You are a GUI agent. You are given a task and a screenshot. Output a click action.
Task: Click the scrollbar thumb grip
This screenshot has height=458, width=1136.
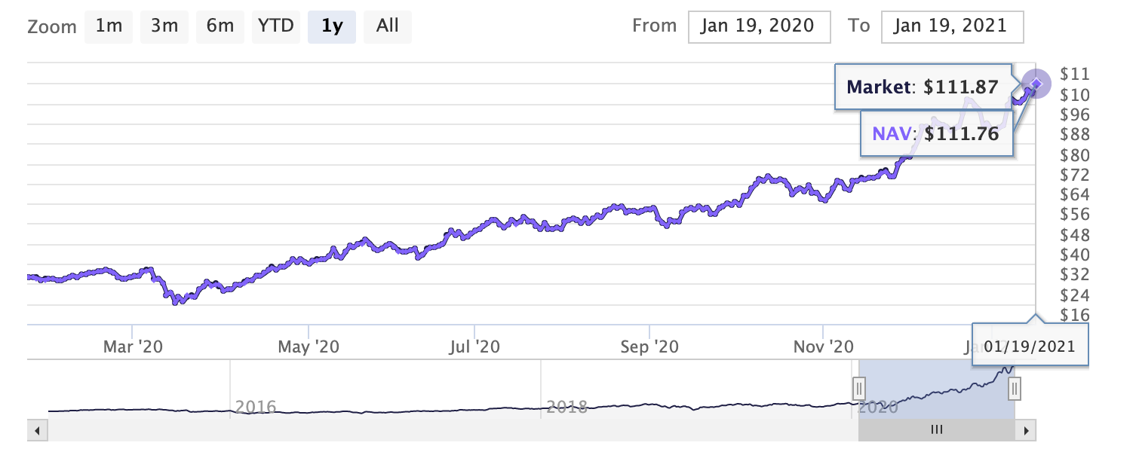coord(937,430)
